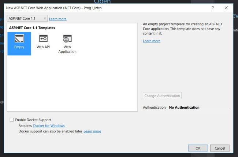Choose the Web API template icon

coord(43,39)
